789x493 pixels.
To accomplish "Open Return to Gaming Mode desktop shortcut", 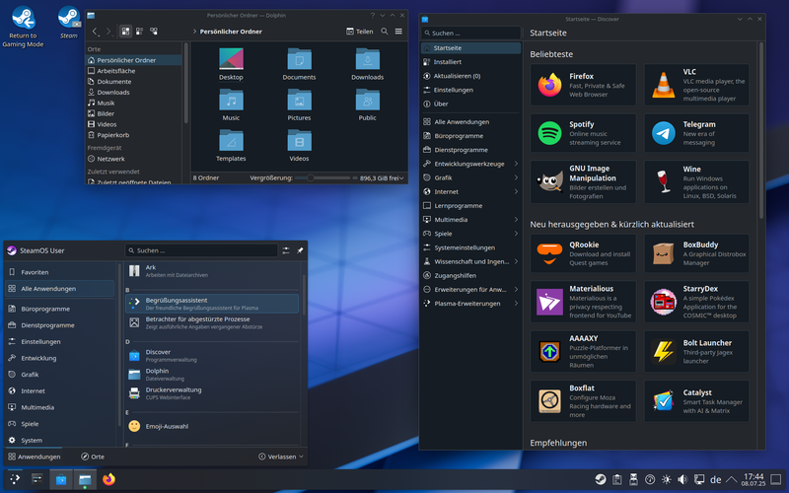I will [22, 19].
